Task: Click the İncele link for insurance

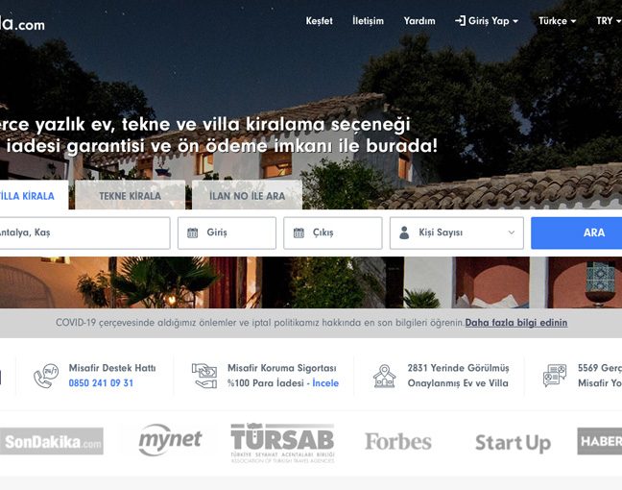Action: (x=325, y=383)
